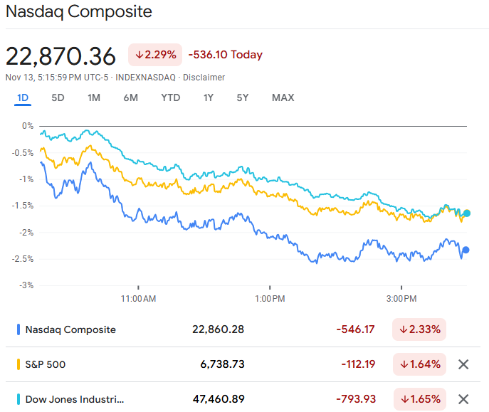Show the MAX time range
The width and height of the screenshot is (489, 412).
283,97
